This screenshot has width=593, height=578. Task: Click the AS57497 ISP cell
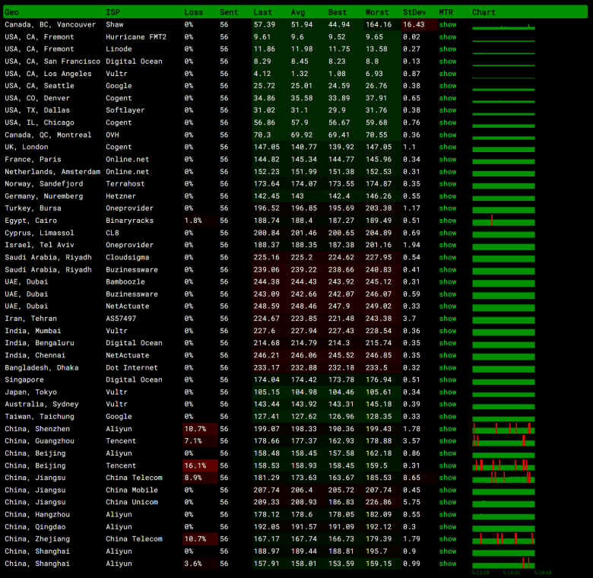point(121,319)
